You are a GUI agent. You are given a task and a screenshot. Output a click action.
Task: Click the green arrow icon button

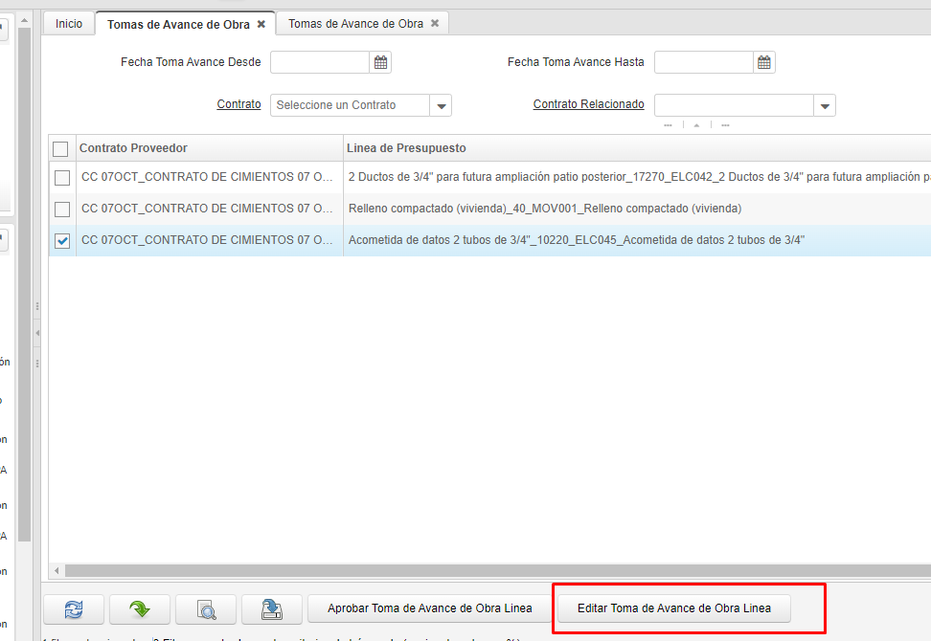[140, 608]
